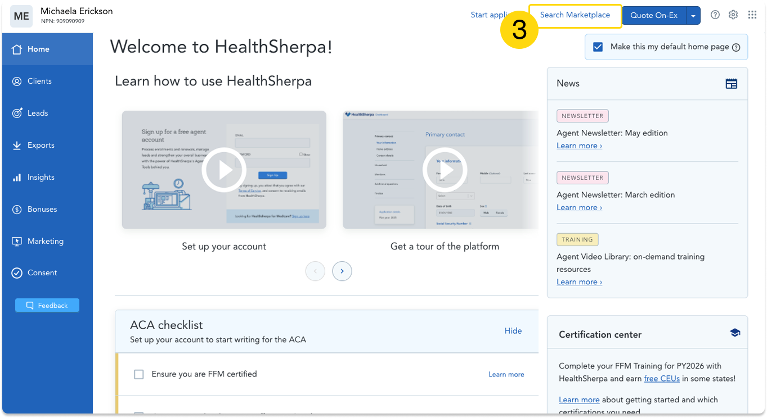The width and height of the screenshot is (767, 418).
Task: Click the Certification center graduation cap icon
Action: (735, 333)
